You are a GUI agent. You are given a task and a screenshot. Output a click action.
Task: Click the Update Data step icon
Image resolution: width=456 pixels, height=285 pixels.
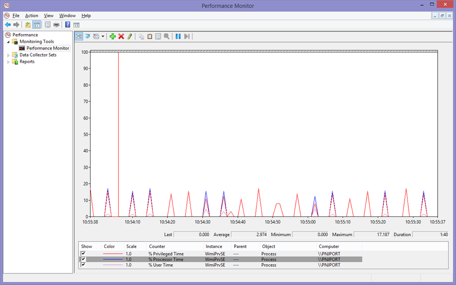click(x=187, y=37)
